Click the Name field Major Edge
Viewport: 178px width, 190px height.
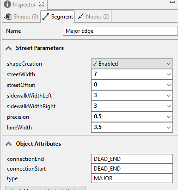(x=120, y=31)
